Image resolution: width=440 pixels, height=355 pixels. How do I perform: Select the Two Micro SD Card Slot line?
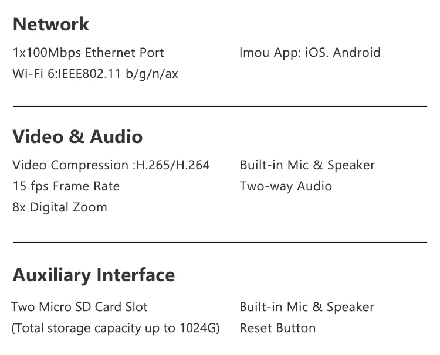[x=79, y=307]
